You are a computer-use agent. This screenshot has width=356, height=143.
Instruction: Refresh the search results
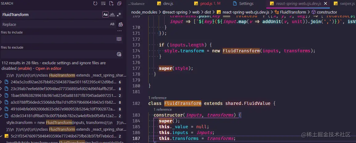click(x=95, y=3)
